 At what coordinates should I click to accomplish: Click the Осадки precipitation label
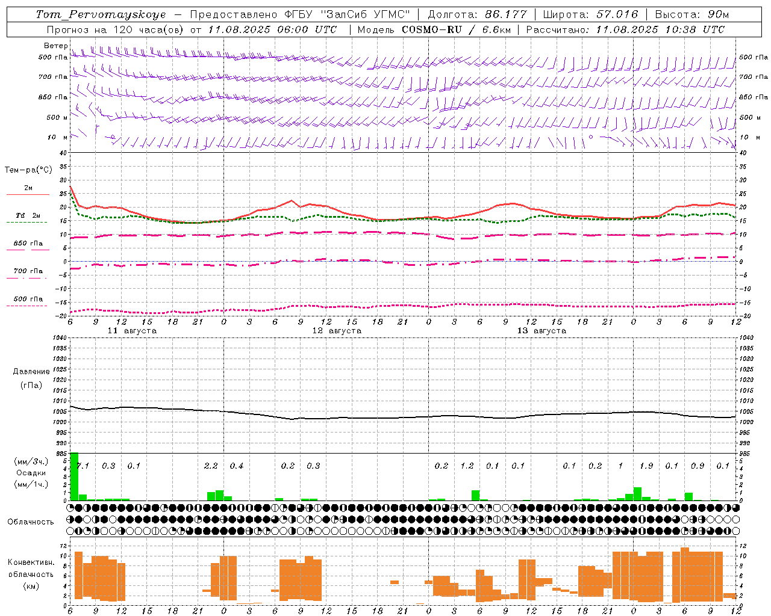[x=31, y=473]
